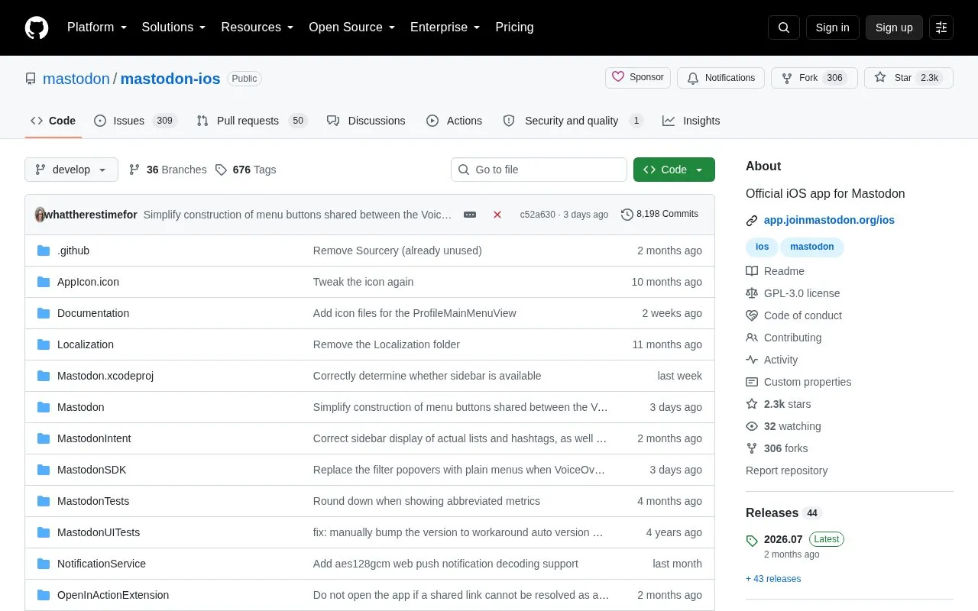
Task: Switch to the Pull requests tab
Action: [251, 121]
